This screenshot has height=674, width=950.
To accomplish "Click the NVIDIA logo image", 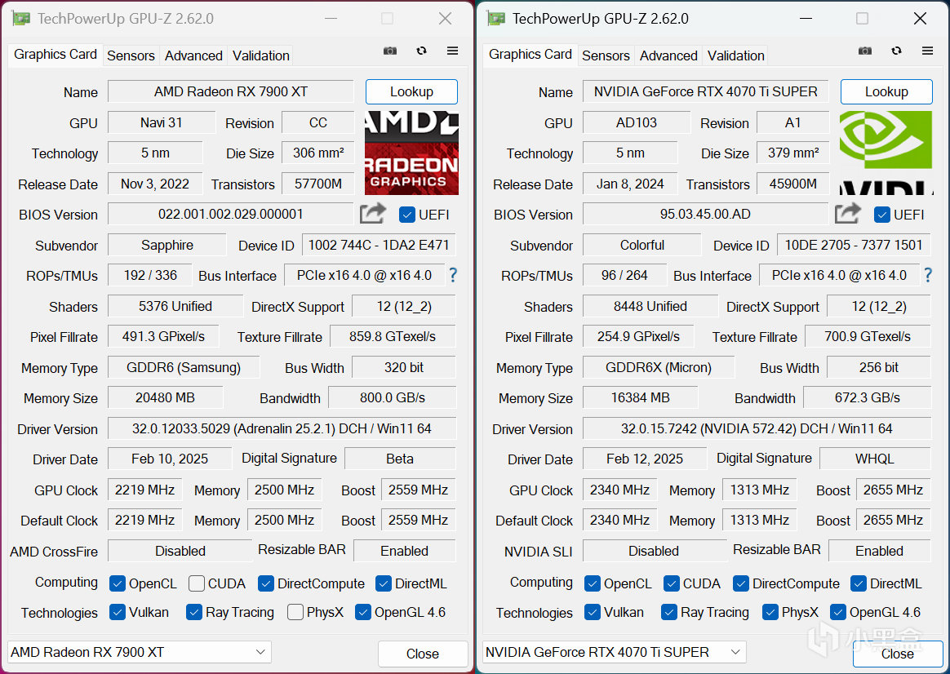I will [886, 153].
